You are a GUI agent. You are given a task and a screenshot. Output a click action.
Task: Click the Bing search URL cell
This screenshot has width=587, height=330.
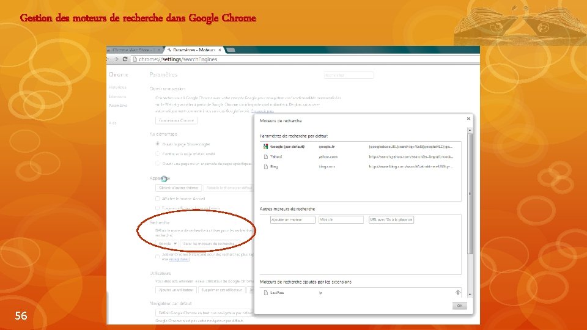point(411,167)
